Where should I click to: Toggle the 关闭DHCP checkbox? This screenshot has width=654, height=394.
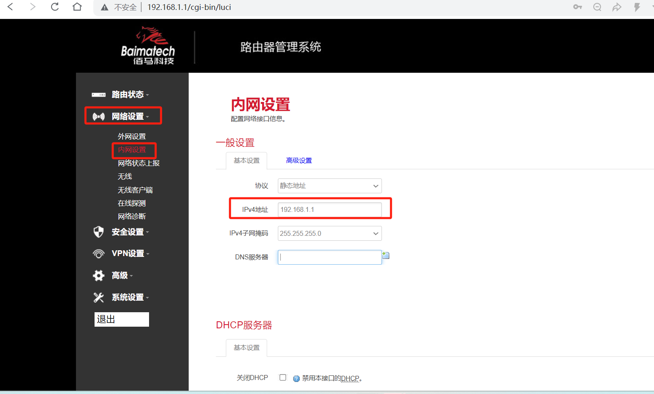point(283,377)
